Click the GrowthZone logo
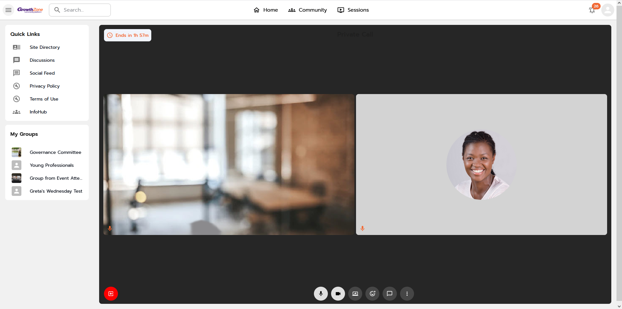 click(x=30, y=10)
